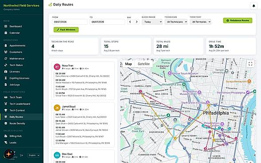Click the Maintenance sidebar icon
Viewport: 261px width, 163px height.
click(x=6, y=58)
